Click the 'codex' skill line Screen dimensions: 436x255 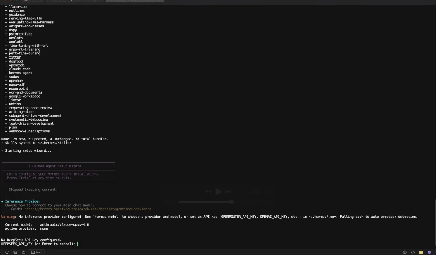pos(12,77)
